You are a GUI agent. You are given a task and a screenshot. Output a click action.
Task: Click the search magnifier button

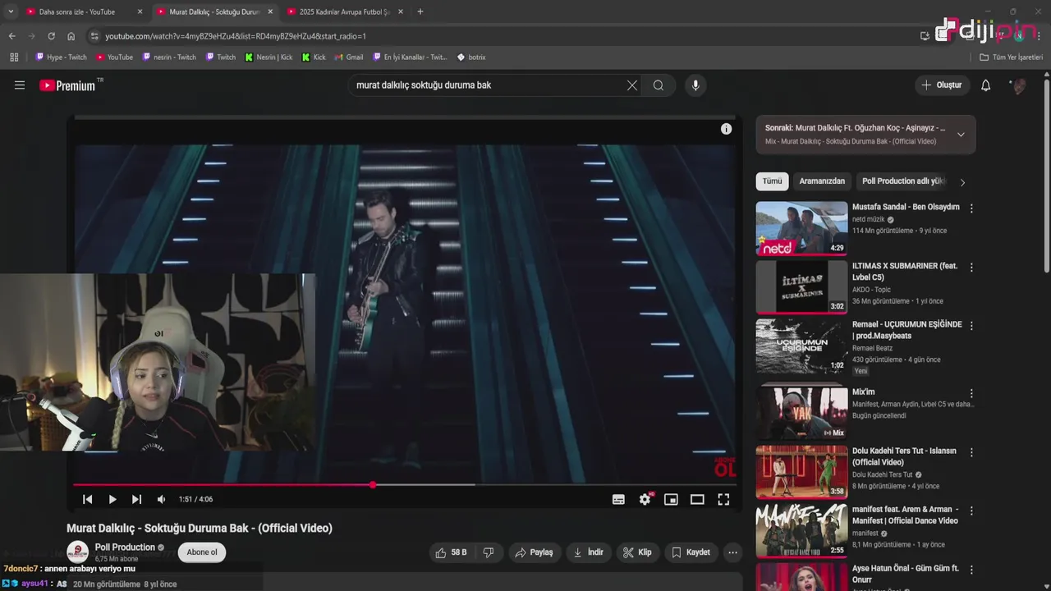659,85
